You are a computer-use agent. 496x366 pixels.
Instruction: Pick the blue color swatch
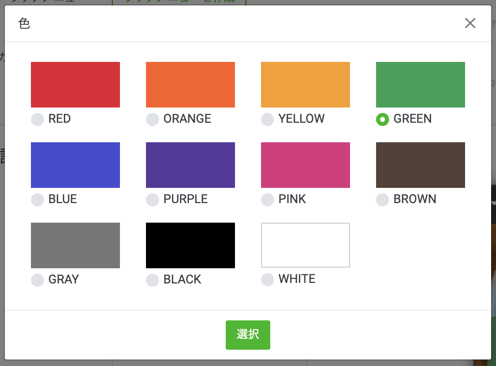(x=75, y=165)
